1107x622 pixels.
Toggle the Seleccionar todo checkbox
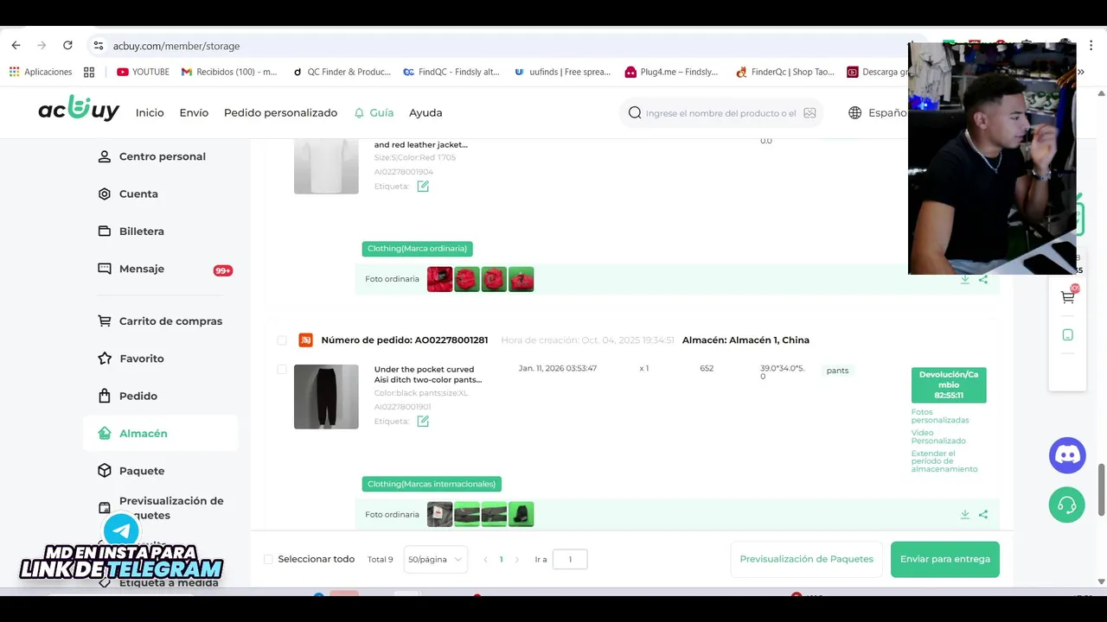click(268, 559)
